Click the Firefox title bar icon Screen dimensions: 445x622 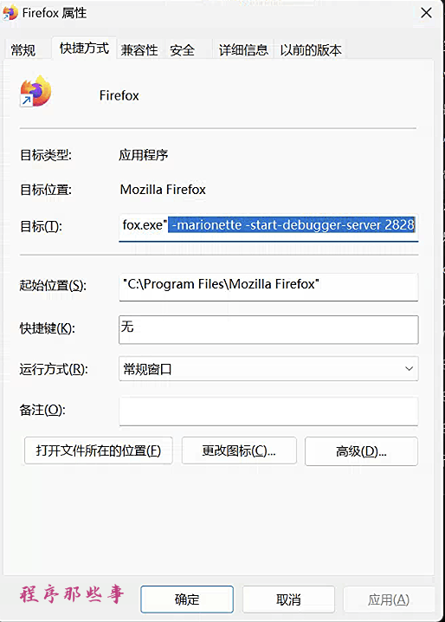[10, 13]
